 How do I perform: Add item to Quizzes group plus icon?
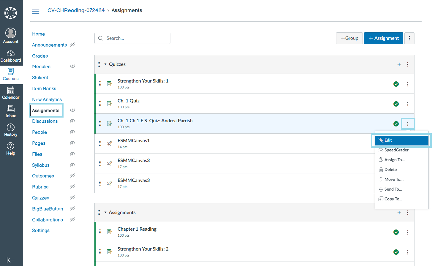399,64
